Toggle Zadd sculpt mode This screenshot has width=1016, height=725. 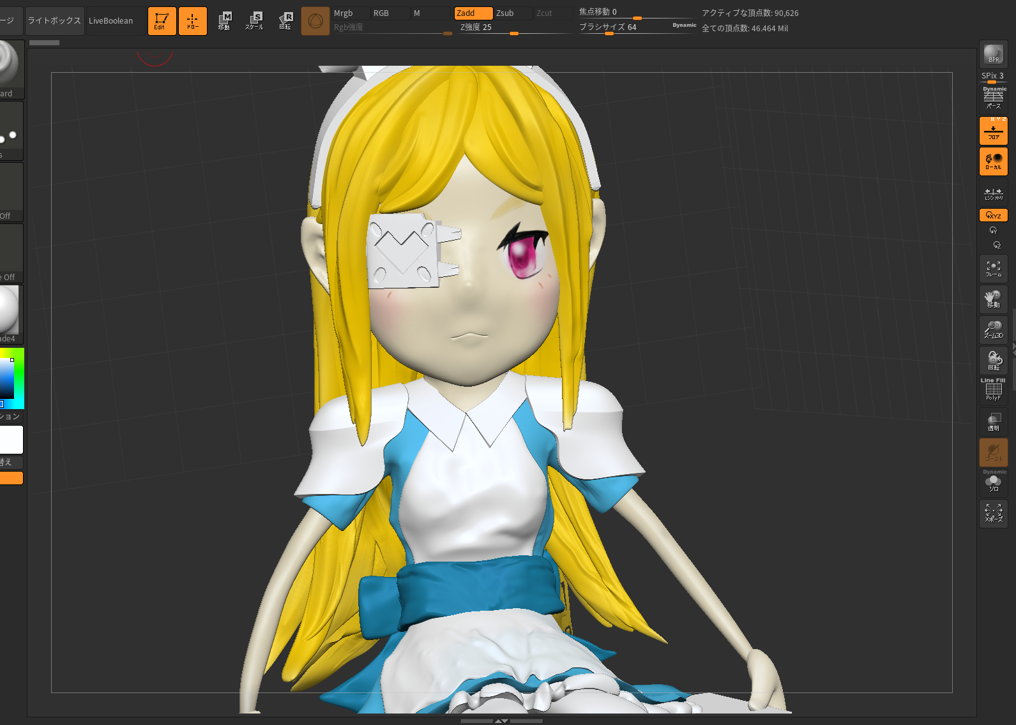click(x=473, y=13)
